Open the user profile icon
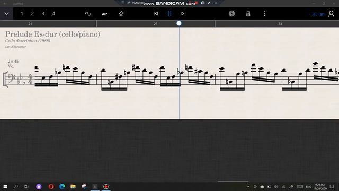339x191 pixels. coord(331,14)
